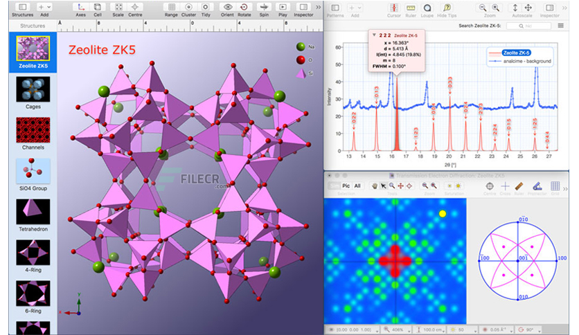The height and width of the screenshot is (335, 579).
Task: Show more structure toolbar items via chevrons
Action: (x=318, y=7)
